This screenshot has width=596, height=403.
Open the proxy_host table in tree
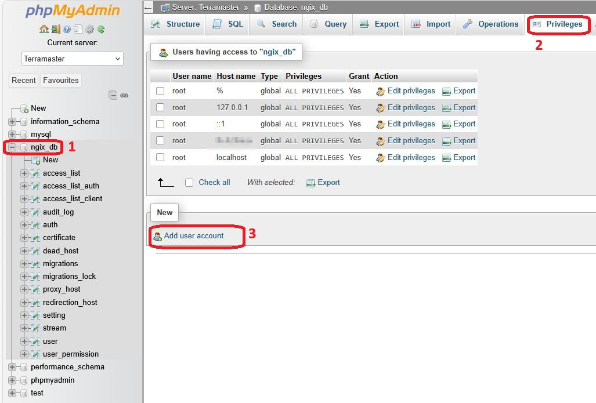(62, 289)
